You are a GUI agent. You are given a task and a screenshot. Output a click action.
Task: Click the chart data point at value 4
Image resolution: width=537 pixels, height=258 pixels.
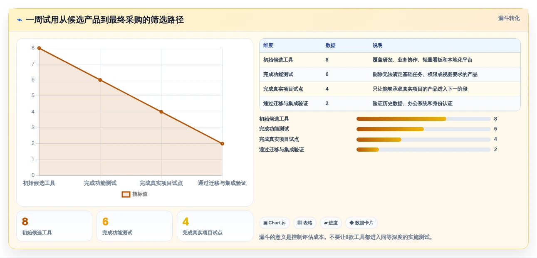click(x=161, y=112)
